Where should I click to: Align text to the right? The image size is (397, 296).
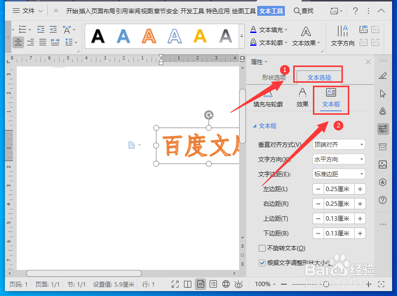click(31, 42)
